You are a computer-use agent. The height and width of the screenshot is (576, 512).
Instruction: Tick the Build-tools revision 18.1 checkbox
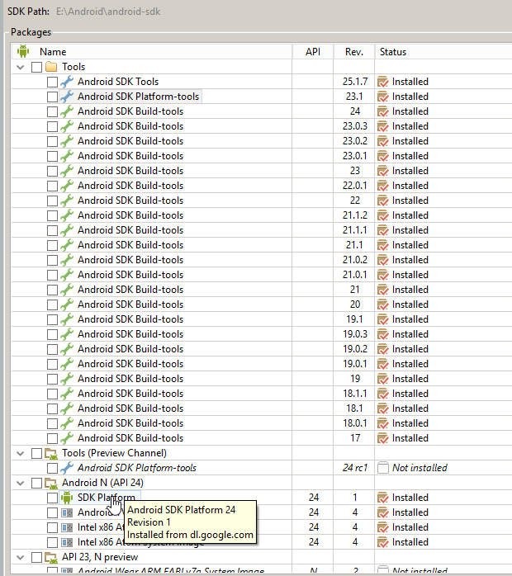click(52, 408)
